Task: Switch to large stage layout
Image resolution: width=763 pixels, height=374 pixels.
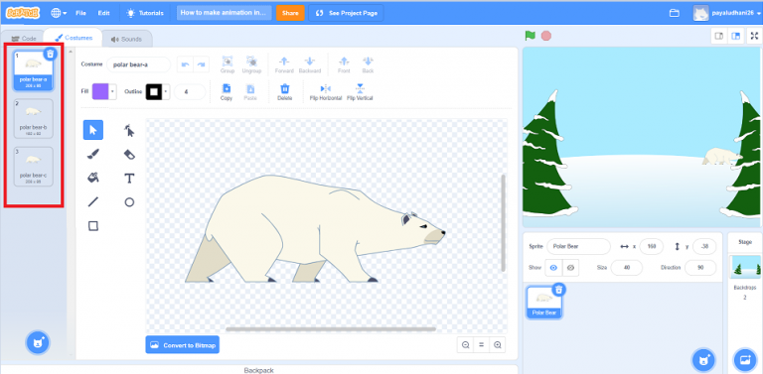Action: click(736, 36)
